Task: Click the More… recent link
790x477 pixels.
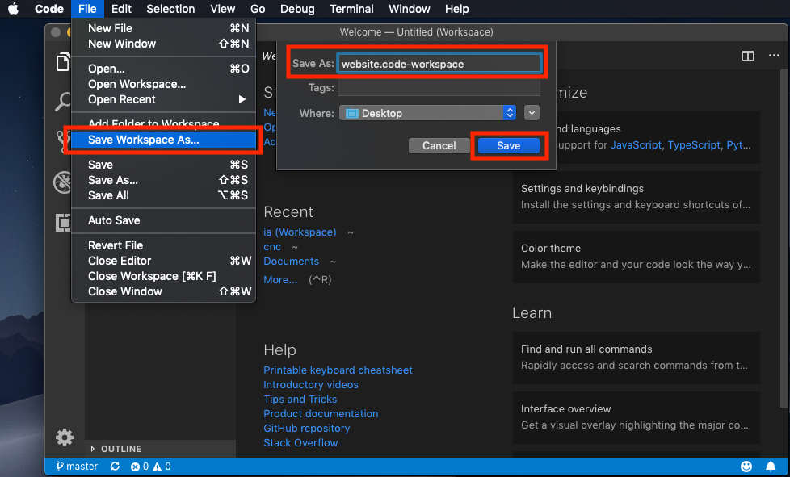Action: 280,280
